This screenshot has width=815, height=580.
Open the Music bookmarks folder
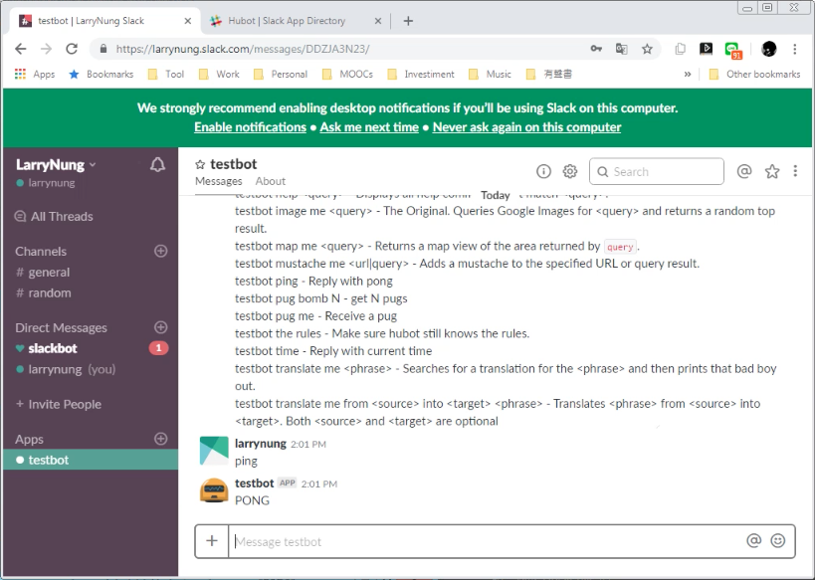click(x=491, y=74)
